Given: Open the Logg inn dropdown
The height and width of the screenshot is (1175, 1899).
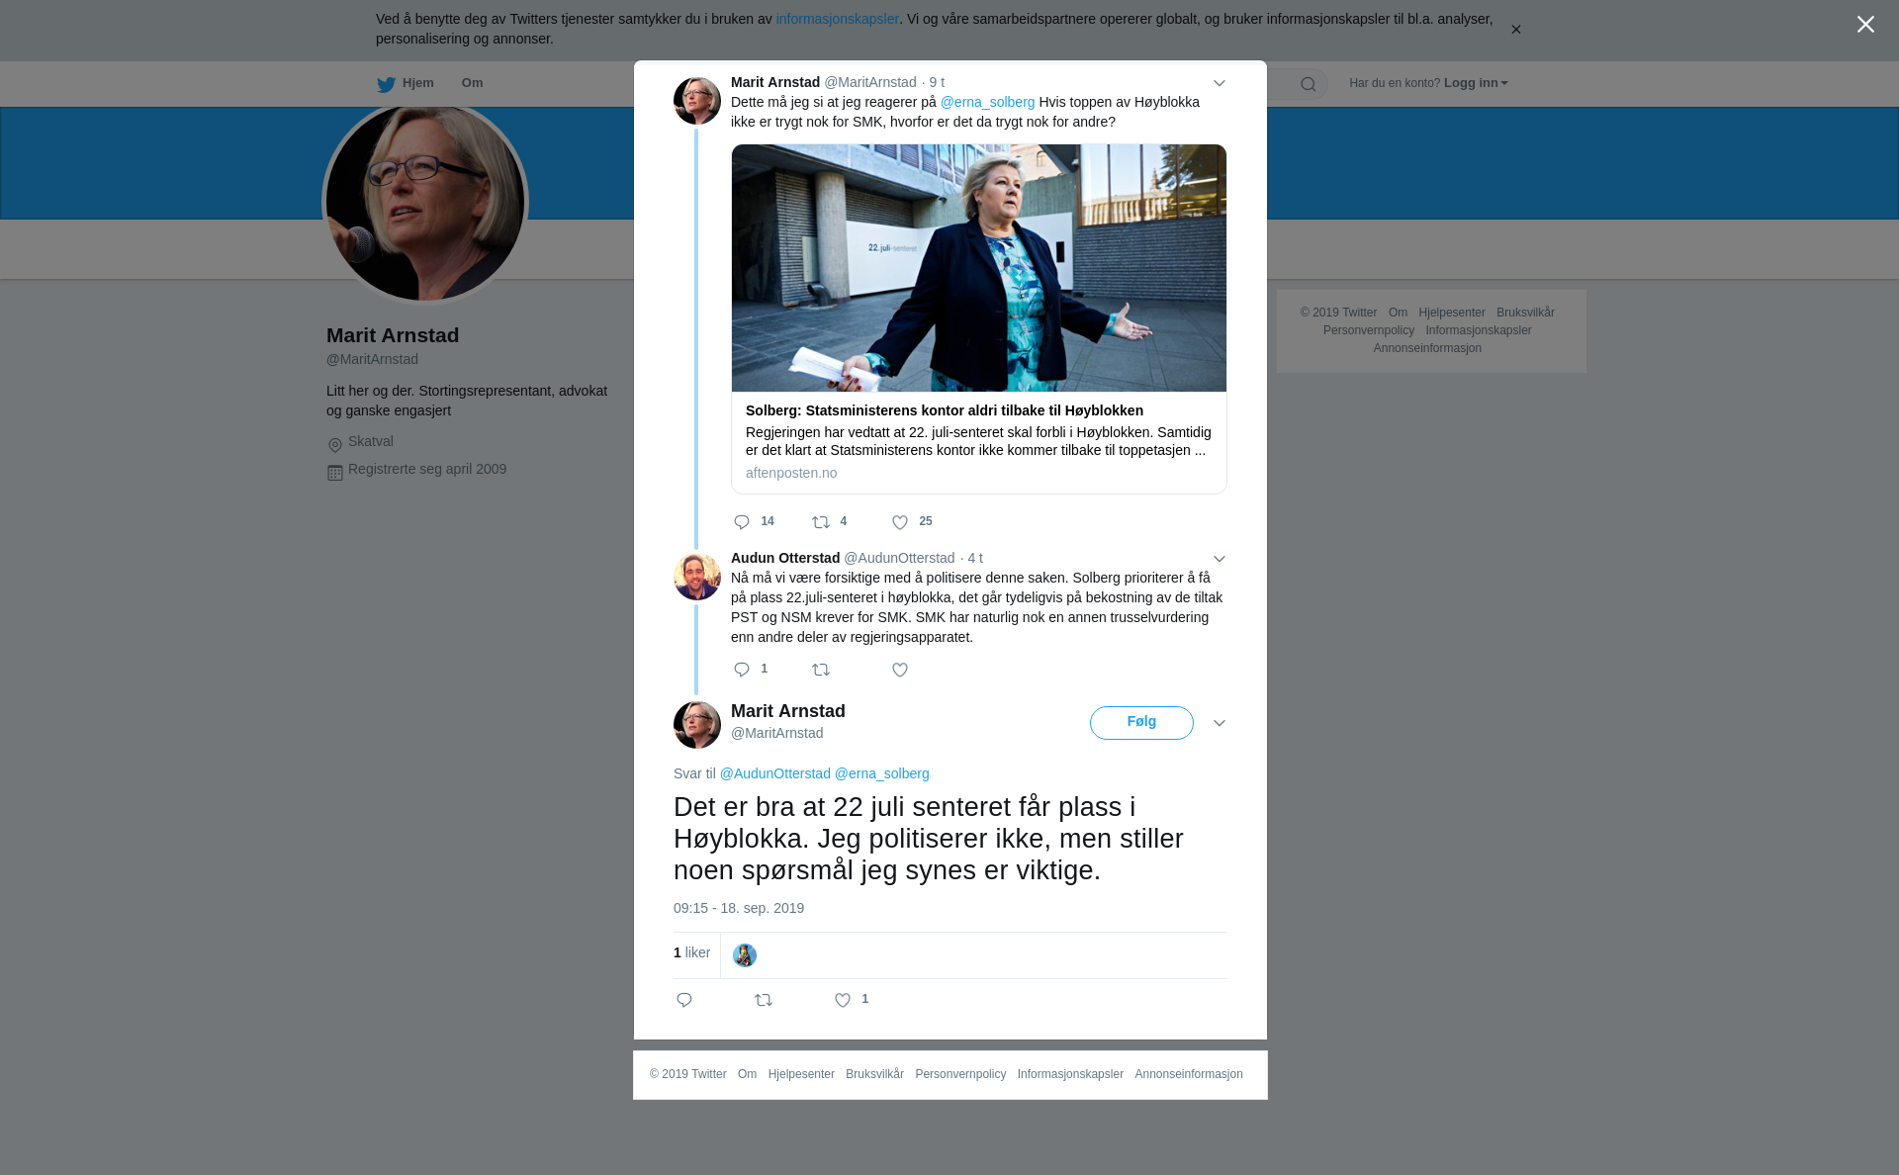Looking at the screenshot, I should (1476, 83).
